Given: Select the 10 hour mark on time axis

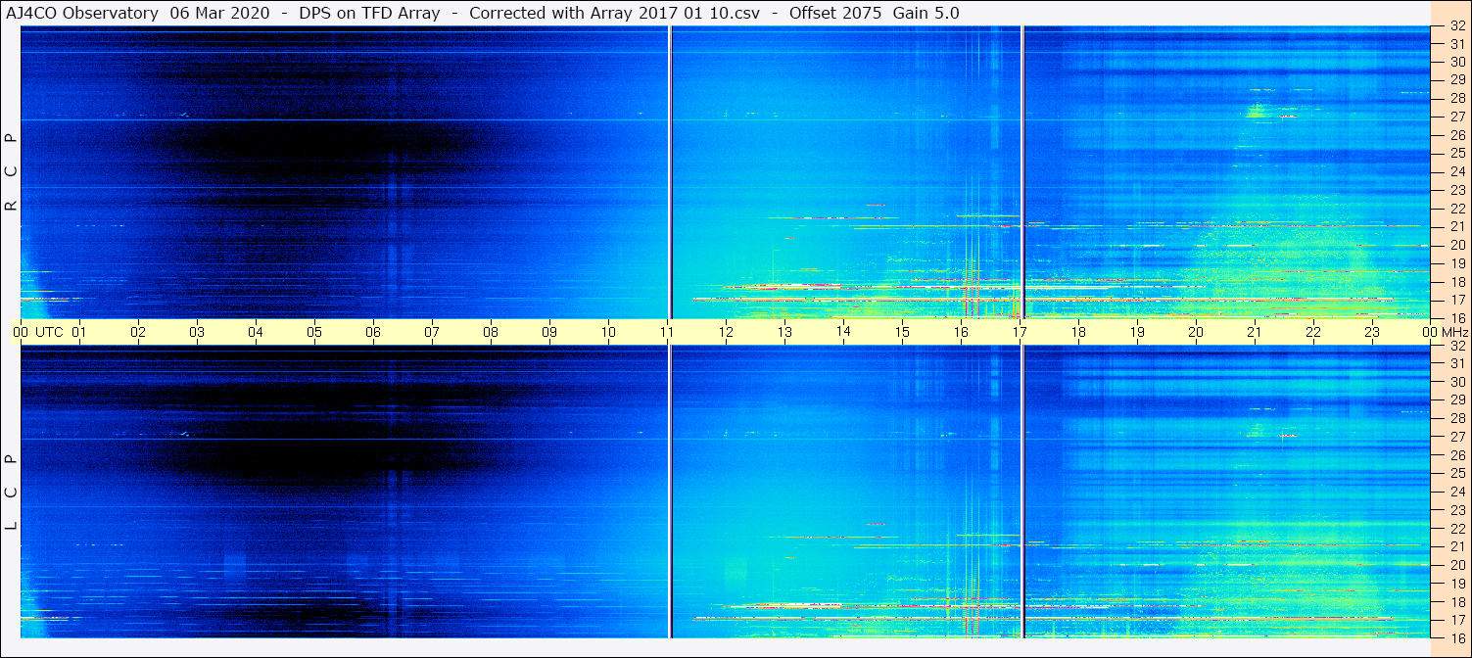Looking at the screenshot, I should (x=608, y=332).
